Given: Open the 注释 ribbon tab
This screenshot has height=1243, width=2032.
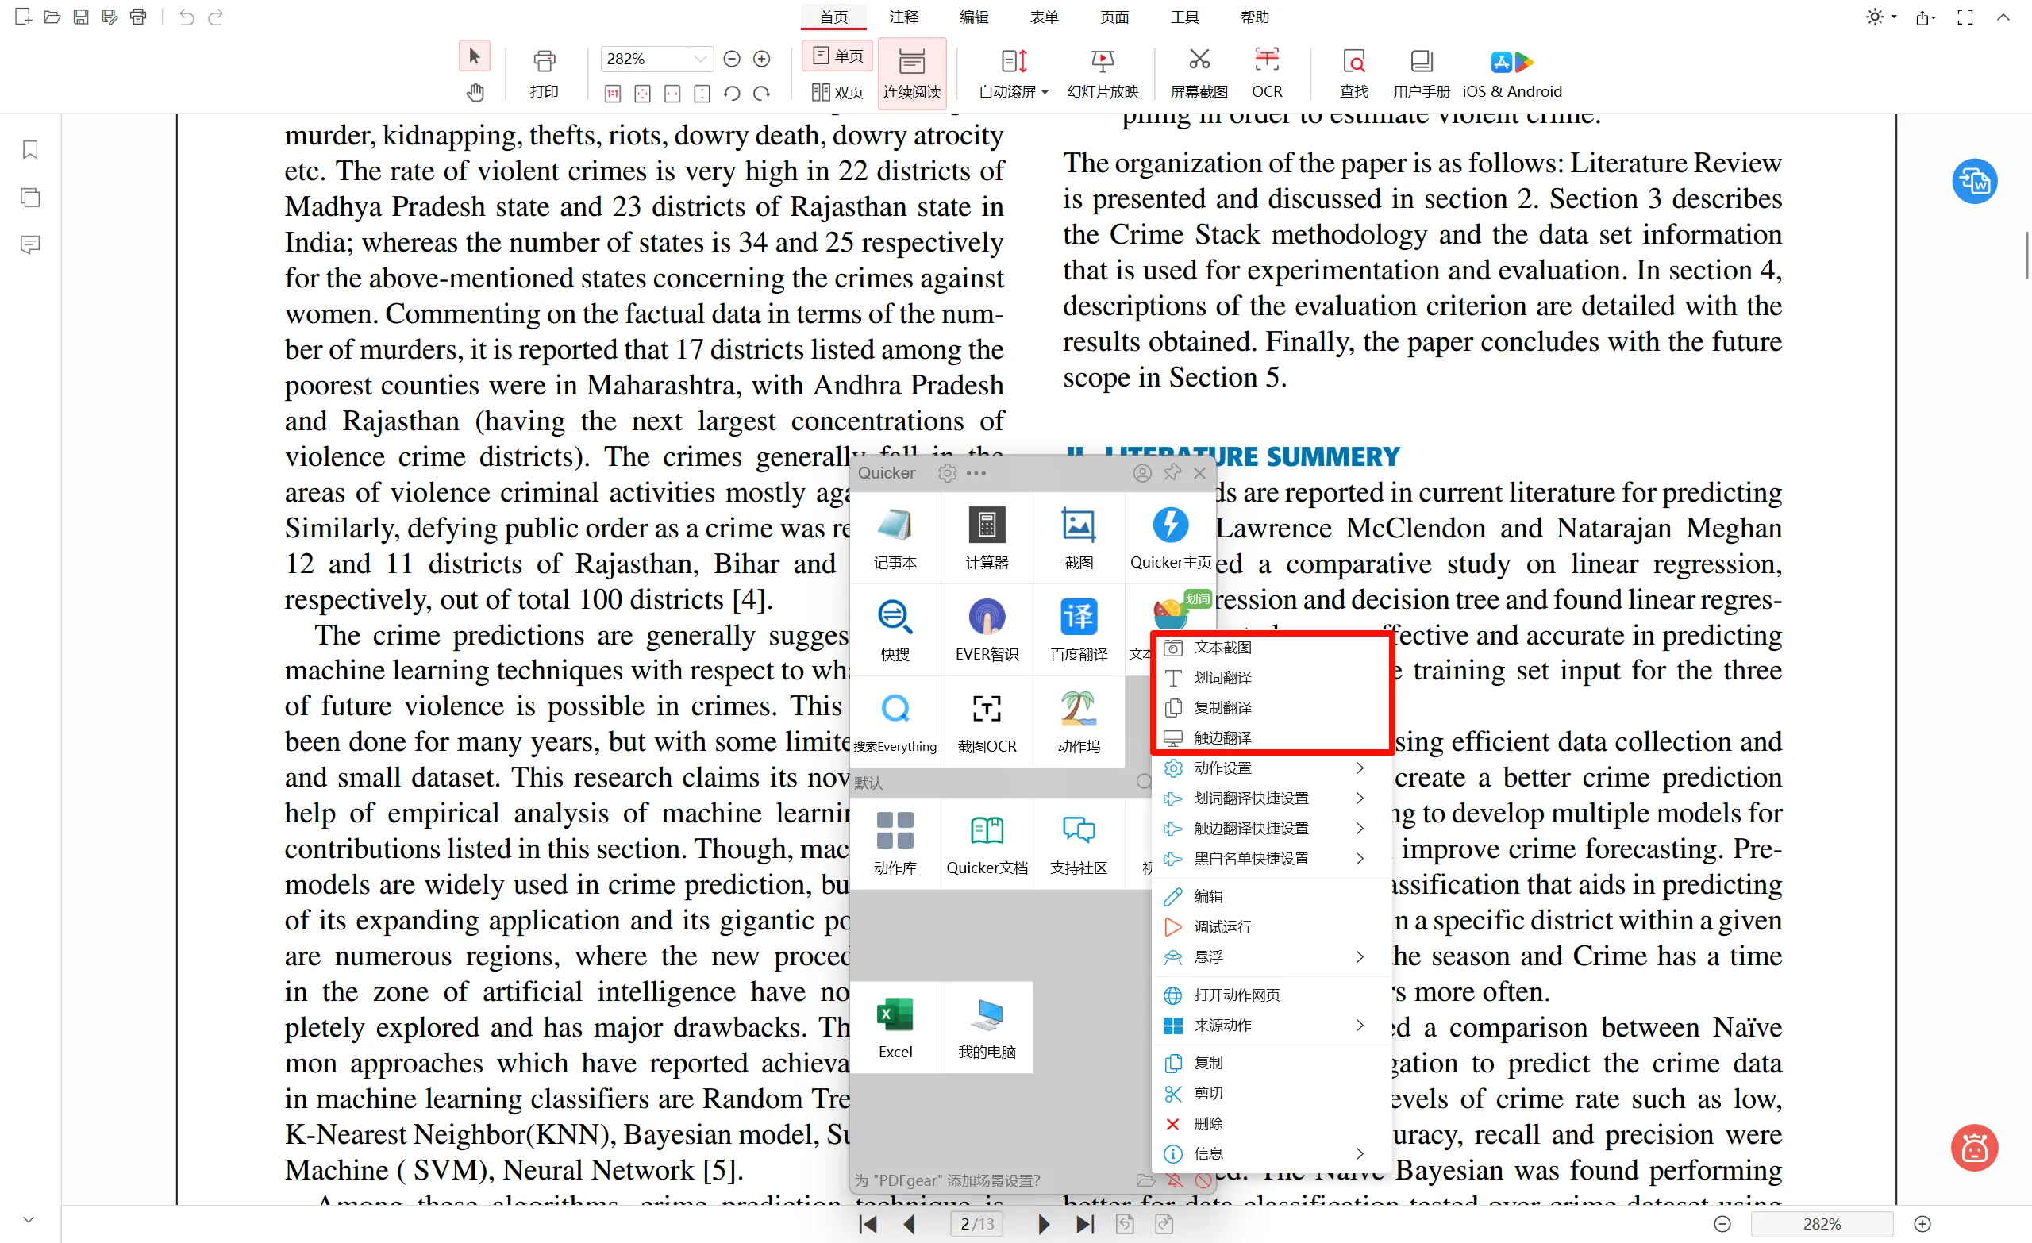Looking at the screenshot, I should 903,17.
